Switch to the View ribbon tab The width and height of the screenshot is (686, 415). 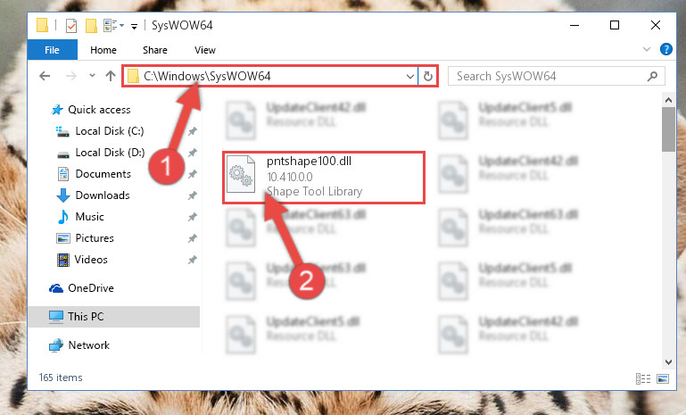click(x=205, y=50)
